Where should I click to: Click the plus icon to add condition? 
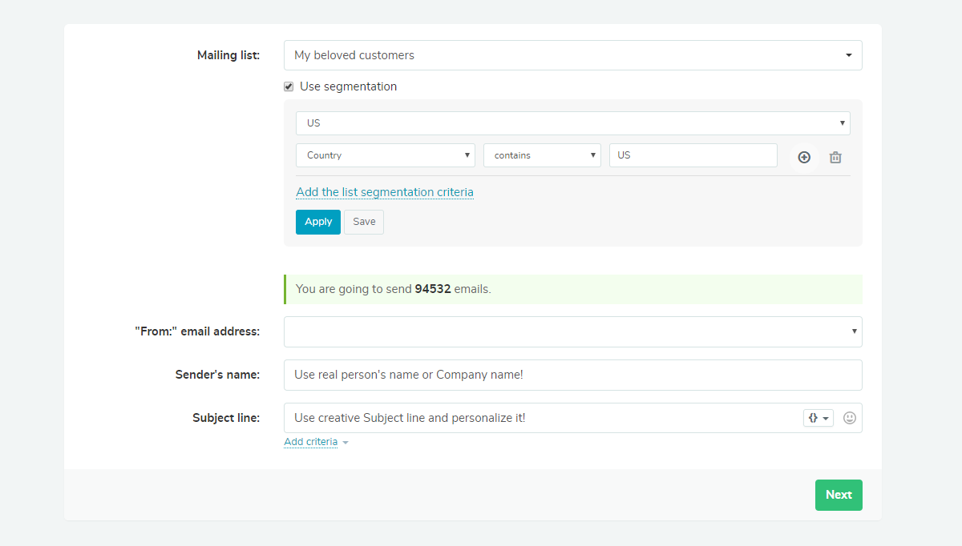click(x=804, y=157)
